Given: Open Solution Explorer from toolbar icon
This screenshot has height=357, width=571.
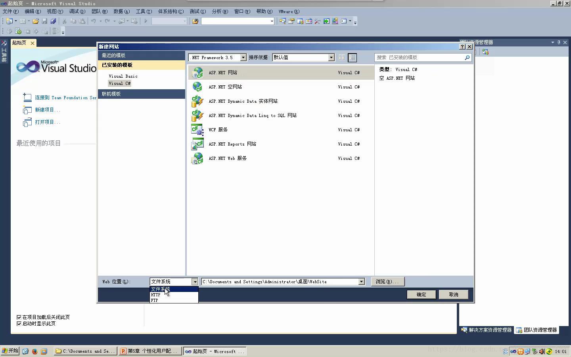Looking at the screenshot, I should [283, 21].
